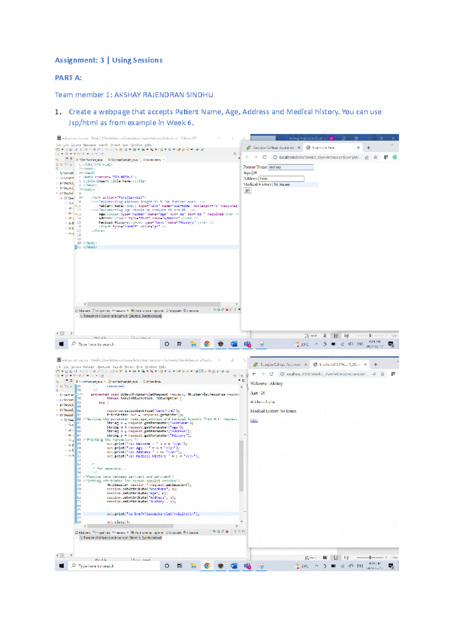The width and height of the screenshot is (454, 642).
Task: Click the Eclipse icon in the lower taskbar
Action: click(x=221, y=566)
